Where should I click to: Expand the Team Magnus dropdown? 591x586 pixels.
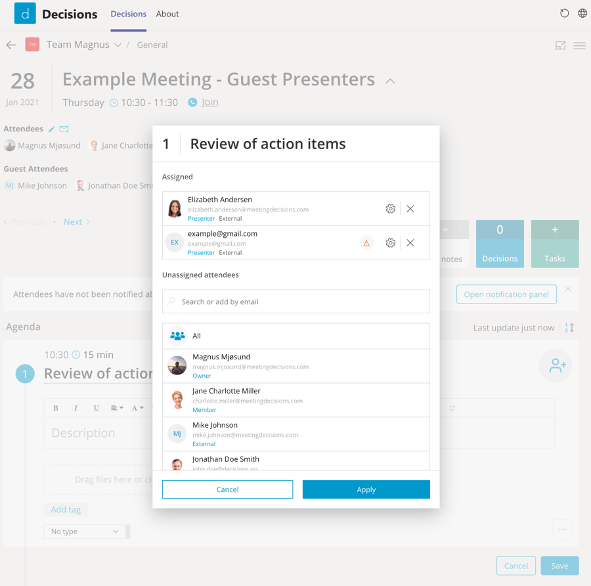tap(118, 45)
